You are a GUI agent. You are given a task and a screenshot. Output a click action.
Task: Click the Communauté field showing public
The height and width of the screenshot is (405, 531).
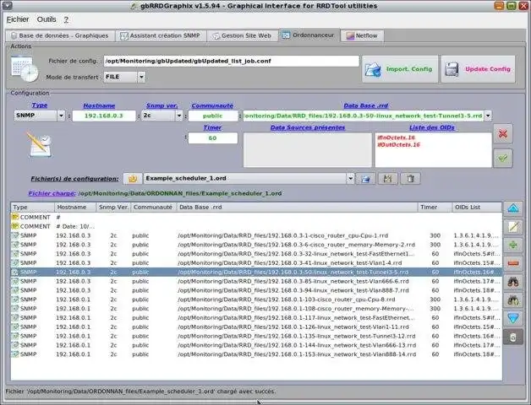[213, 116]
